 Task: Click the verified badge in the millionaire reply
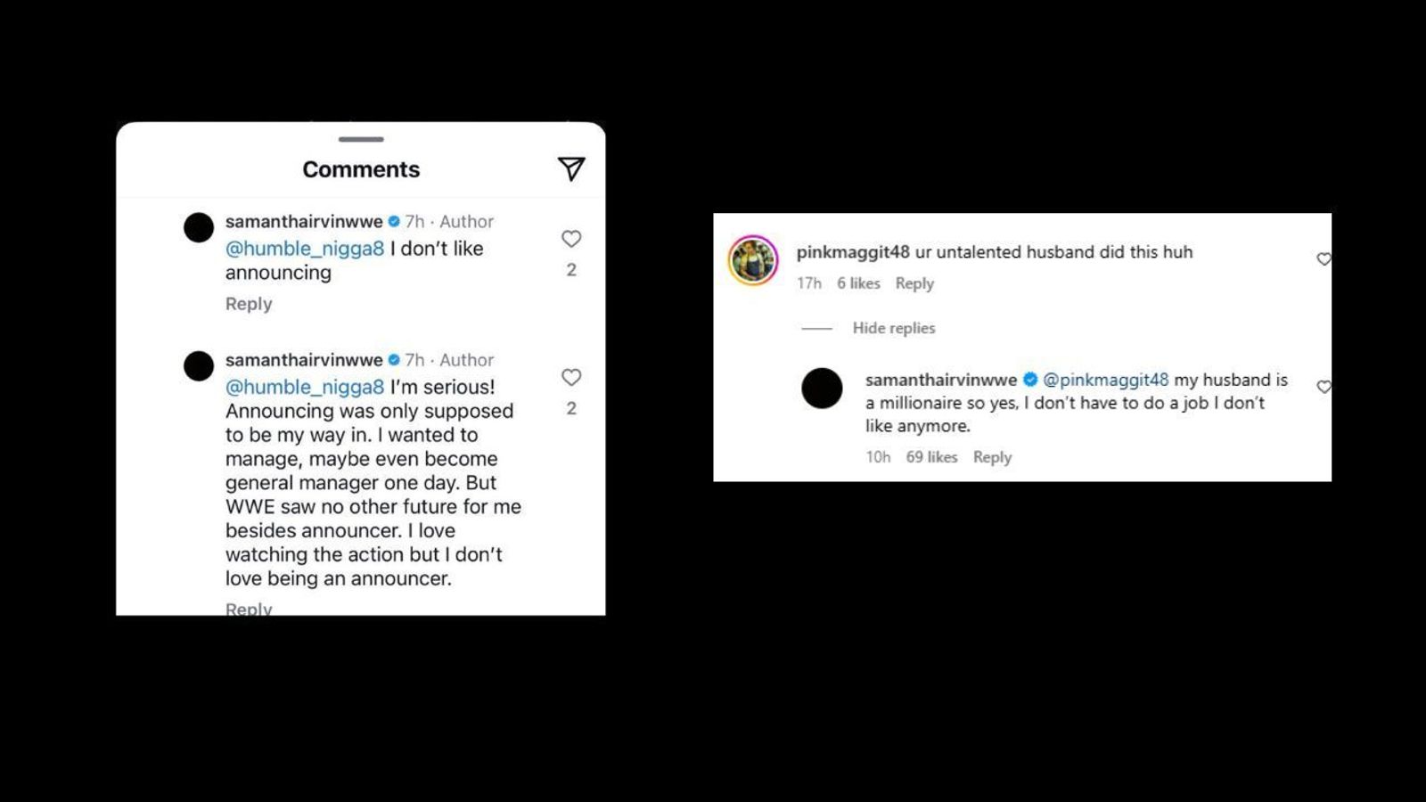(x=1030, y=380)
